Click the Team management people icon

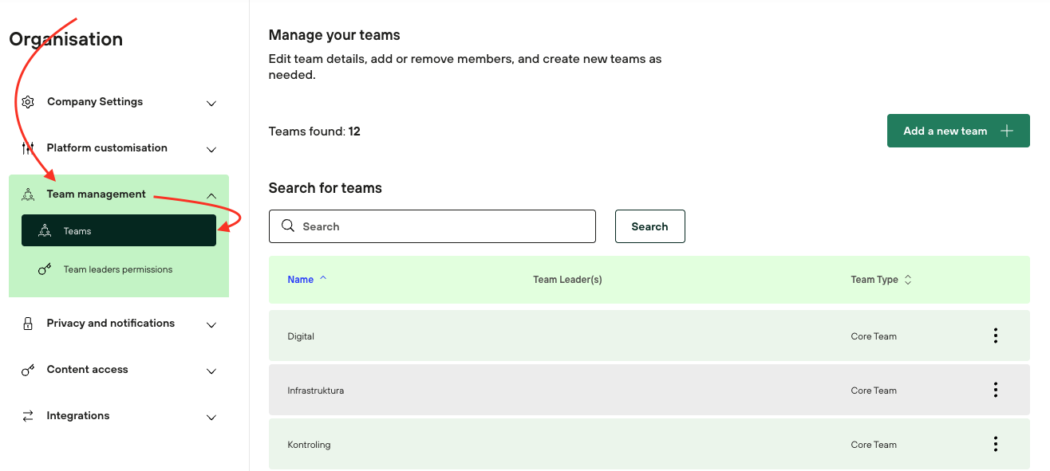point(28,194)
